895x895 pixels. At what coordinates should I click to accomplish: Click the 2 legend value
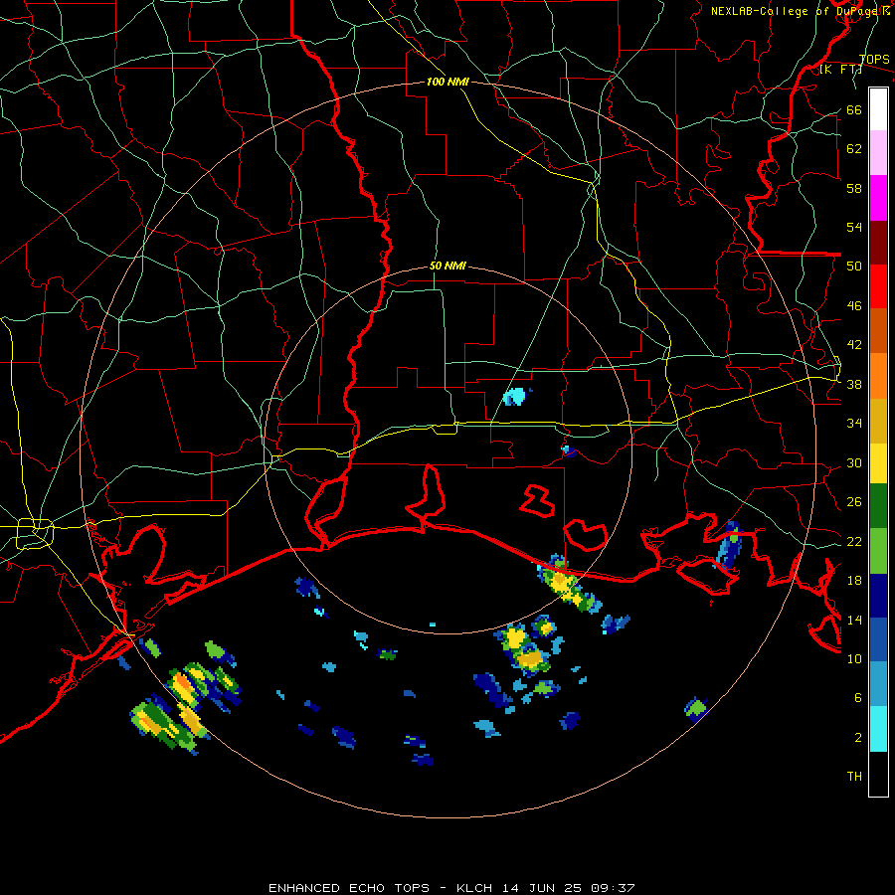[858, 737]
